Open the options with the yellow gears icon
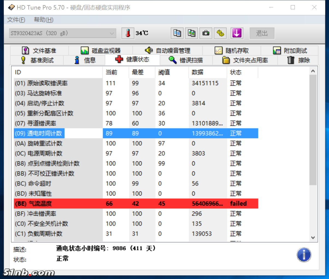 (x=221, y=33)
